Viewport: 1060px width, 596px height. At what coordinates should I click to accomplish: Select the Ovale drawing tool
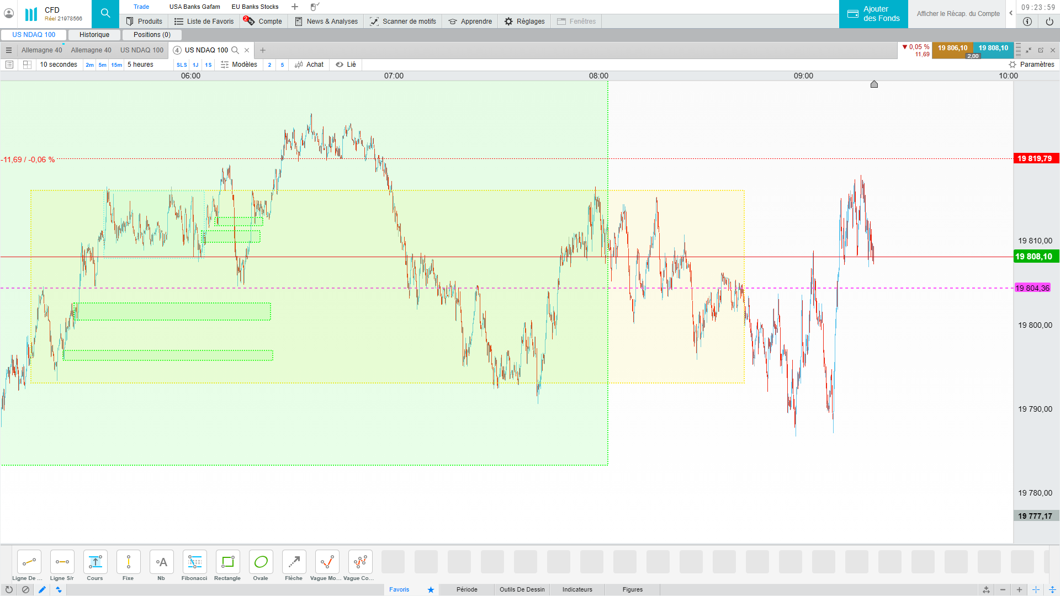click(x=261, y=562)
